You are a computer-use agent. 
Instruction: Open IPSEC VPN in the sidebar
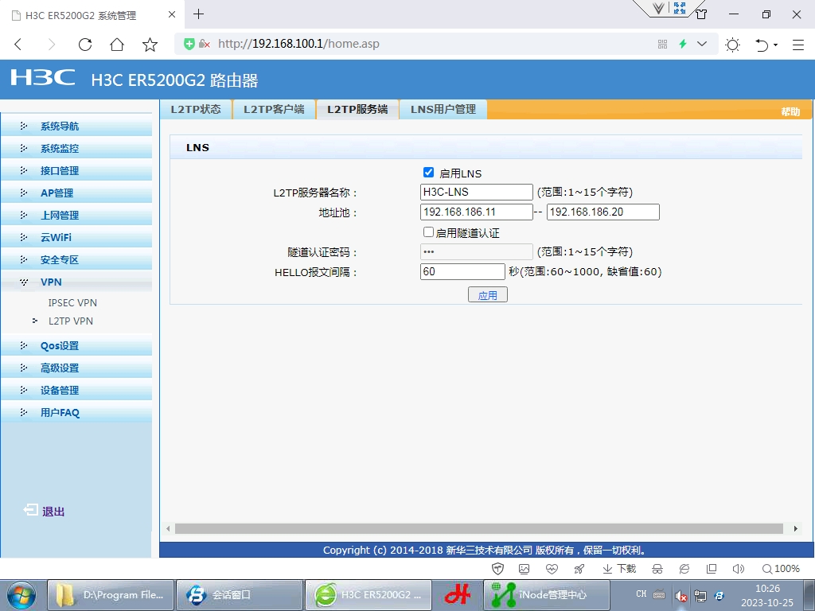pyautogui.click(x=72, y=302)
